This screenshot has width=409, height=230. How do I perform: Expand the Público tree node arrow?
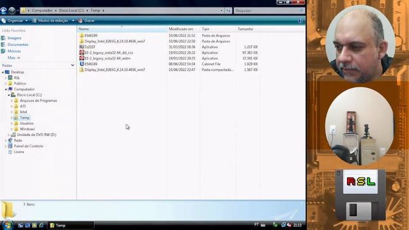pos(6,84)
